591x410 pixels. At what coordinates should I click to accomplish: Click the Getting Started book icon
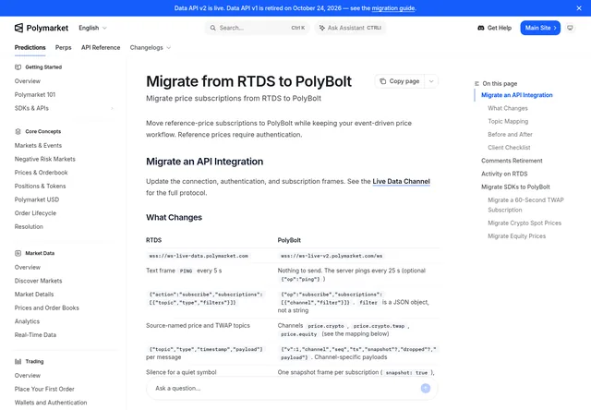(18, 67)
